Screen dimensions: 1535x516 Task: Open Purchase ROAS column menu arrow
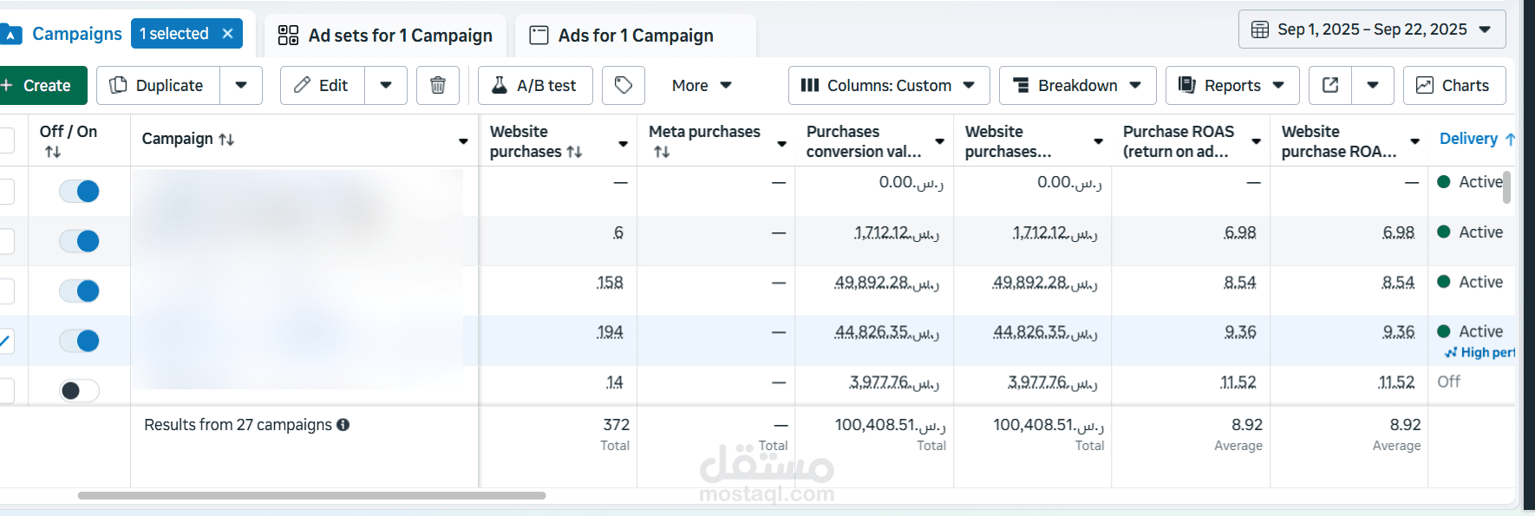pyautogui.click(x=1256, y=140)
